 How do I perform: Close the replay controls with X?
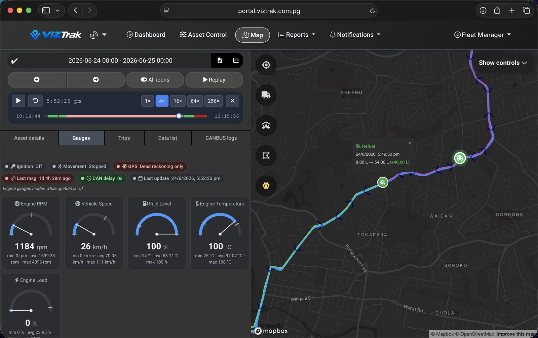(x=232, y=101)
